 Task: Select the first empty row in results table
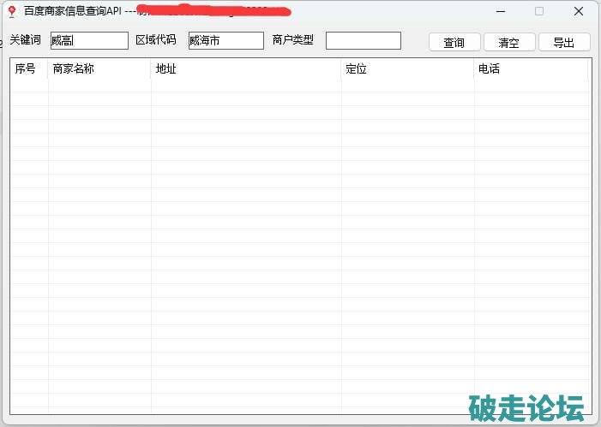(x=300, y=86)
